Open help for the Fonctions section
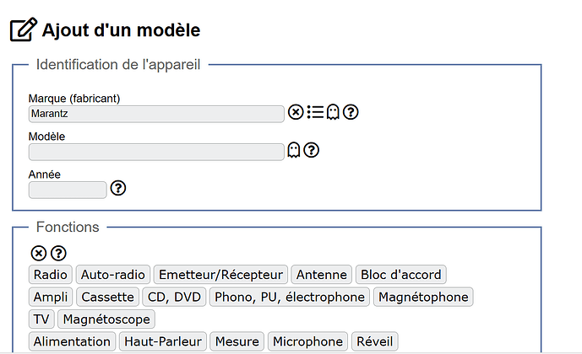The width and height of the screenshot is (582, 354). click(x=58, y=254)
